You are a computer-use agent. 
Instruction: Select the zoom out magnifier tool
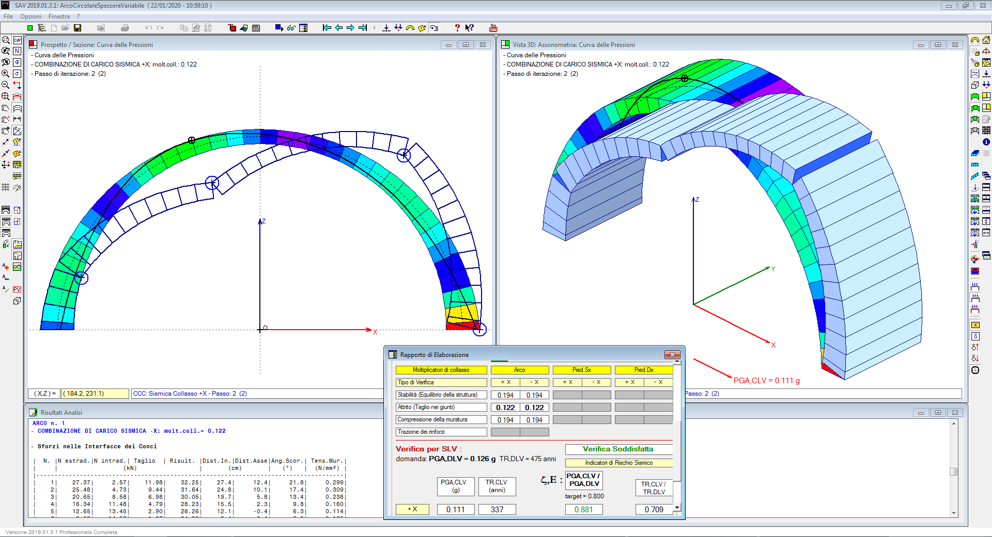click(x=6, y=85)
